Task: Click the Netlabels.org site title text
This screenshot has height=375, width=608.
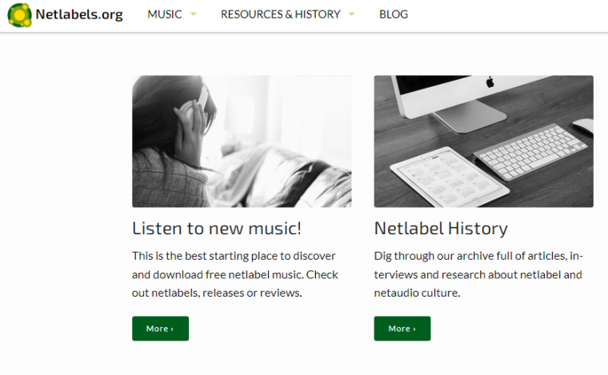Action: [79, 14]
